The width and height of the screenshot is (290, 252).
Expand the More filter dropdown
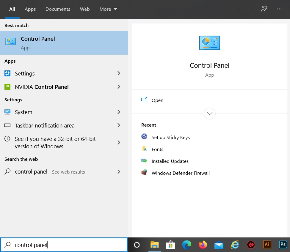point(108,9)
